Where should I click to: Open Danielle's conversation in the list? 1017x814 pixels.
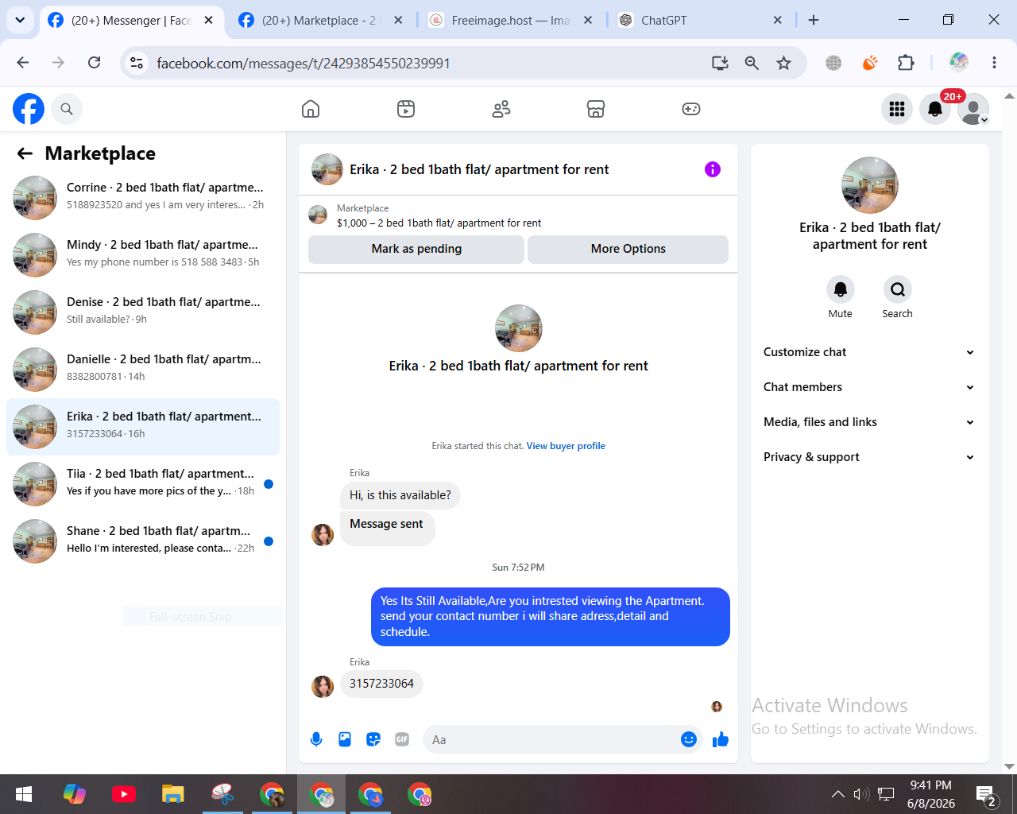pyautogui.click(x=143, y=370)
